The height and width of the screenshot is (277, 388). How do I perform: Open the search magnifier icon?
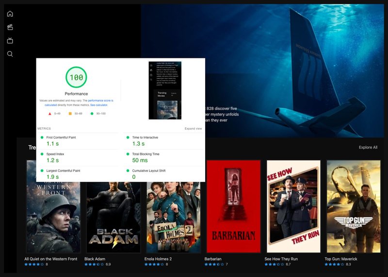click(x=10, y=54)
